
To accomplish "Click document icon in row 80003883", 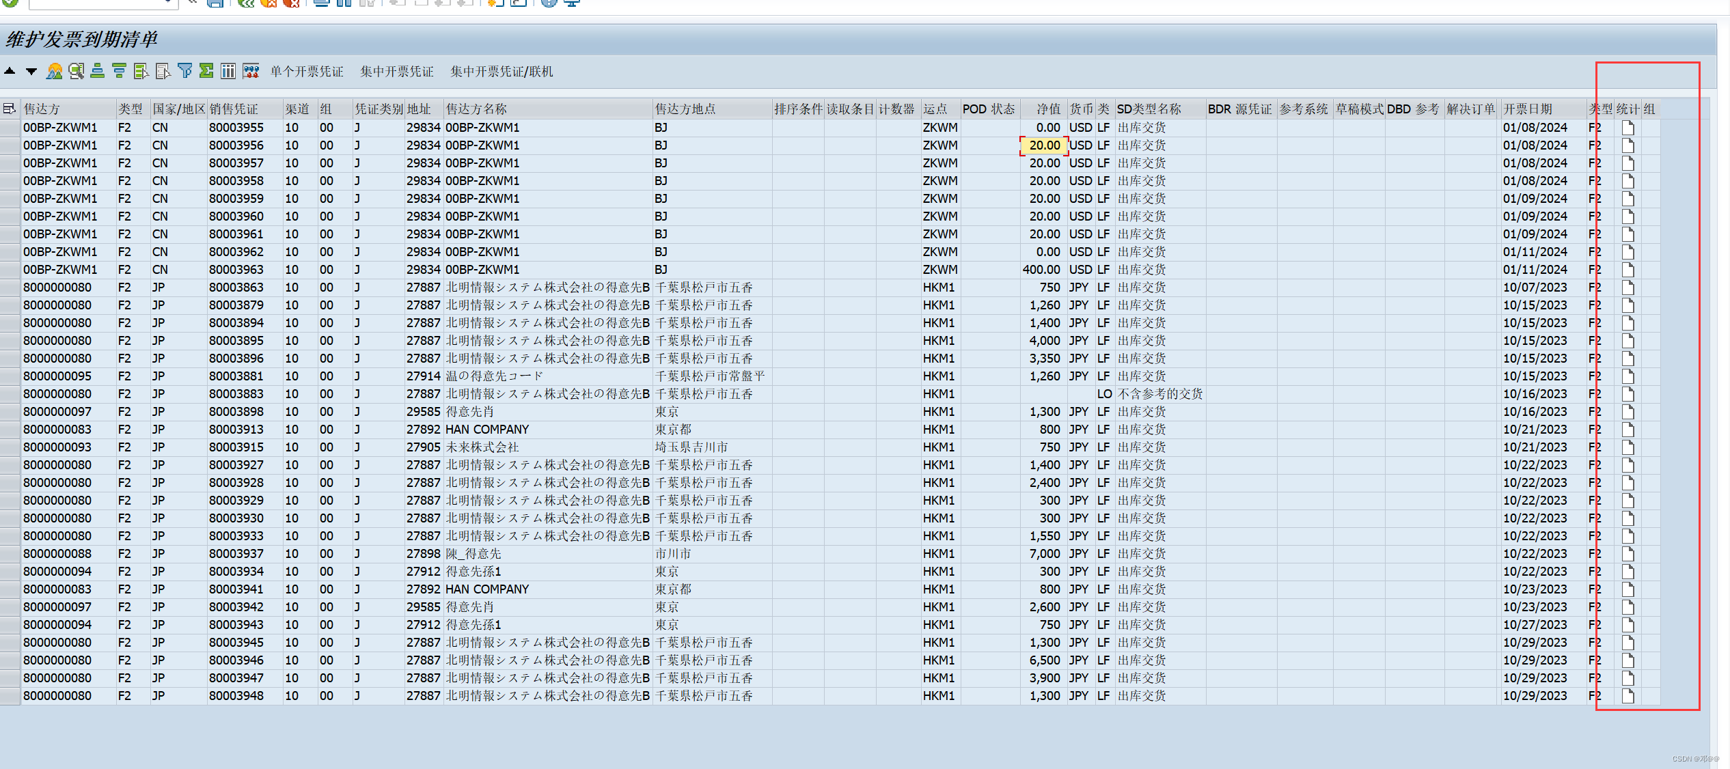I will pos(1628,394).
